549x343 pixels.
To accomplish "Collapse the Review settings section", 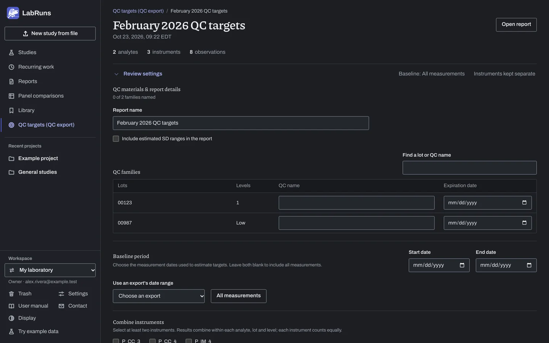I will tap(138, 74).
